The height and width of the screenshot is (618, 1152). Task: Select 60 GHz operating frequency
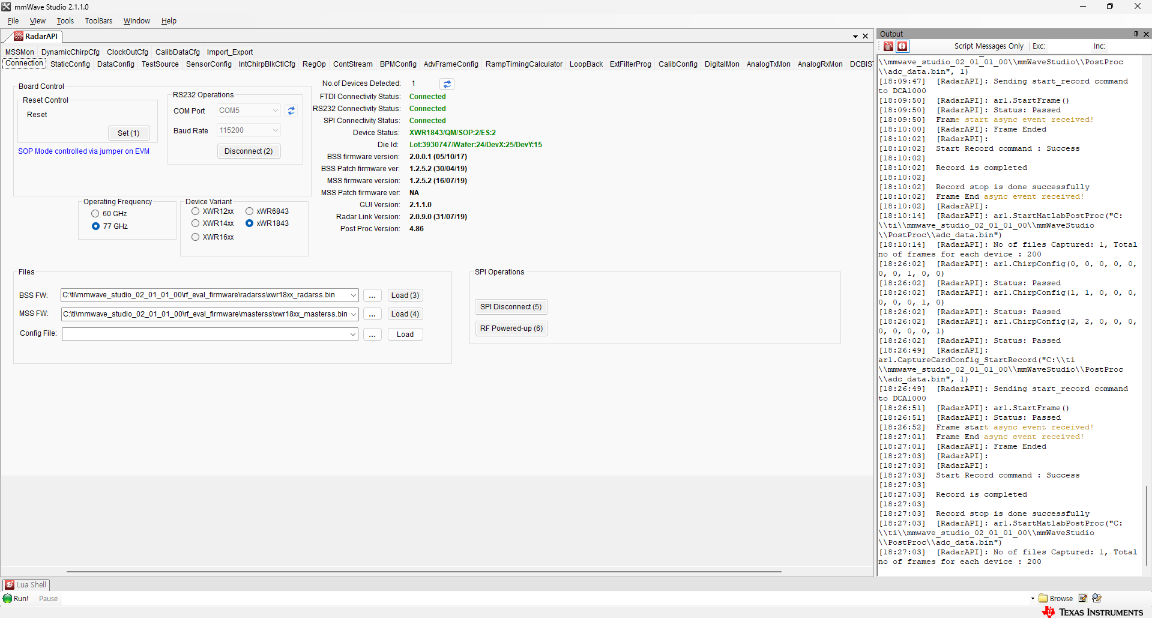(x=95, y=214)
